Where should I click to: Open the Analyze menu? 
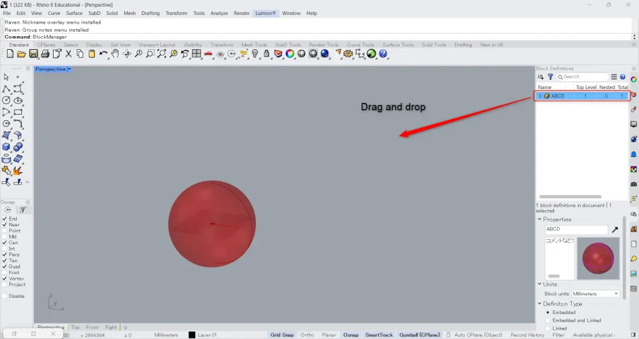[x=219, y=13]
